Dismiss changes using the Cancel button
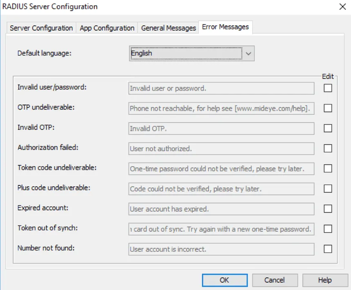This screenshot has width=351, height=290. [x=275, y=280]
